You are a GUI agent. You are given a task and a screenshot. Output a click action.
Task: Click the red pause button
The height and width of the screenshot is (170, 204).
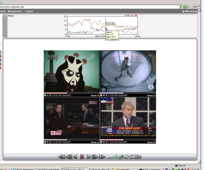pyautogui.click(x=82, y=157)
